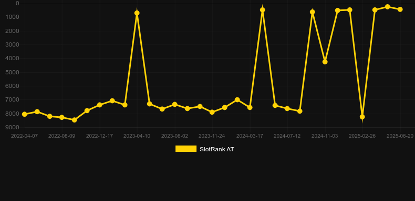Click y-axis value 6000
Screen dimensions: 415x201
click(x=13, y=86)
